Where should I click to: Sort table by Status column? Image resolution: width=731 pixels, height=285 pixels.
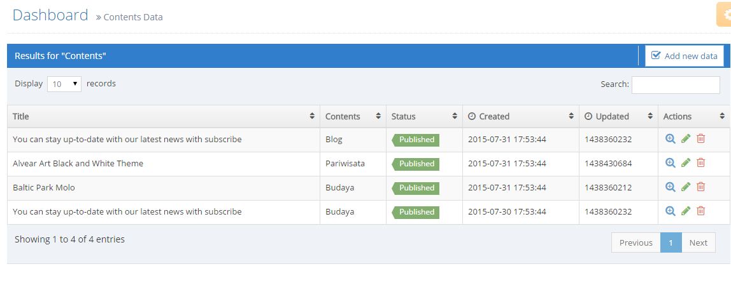coord(424,116)
